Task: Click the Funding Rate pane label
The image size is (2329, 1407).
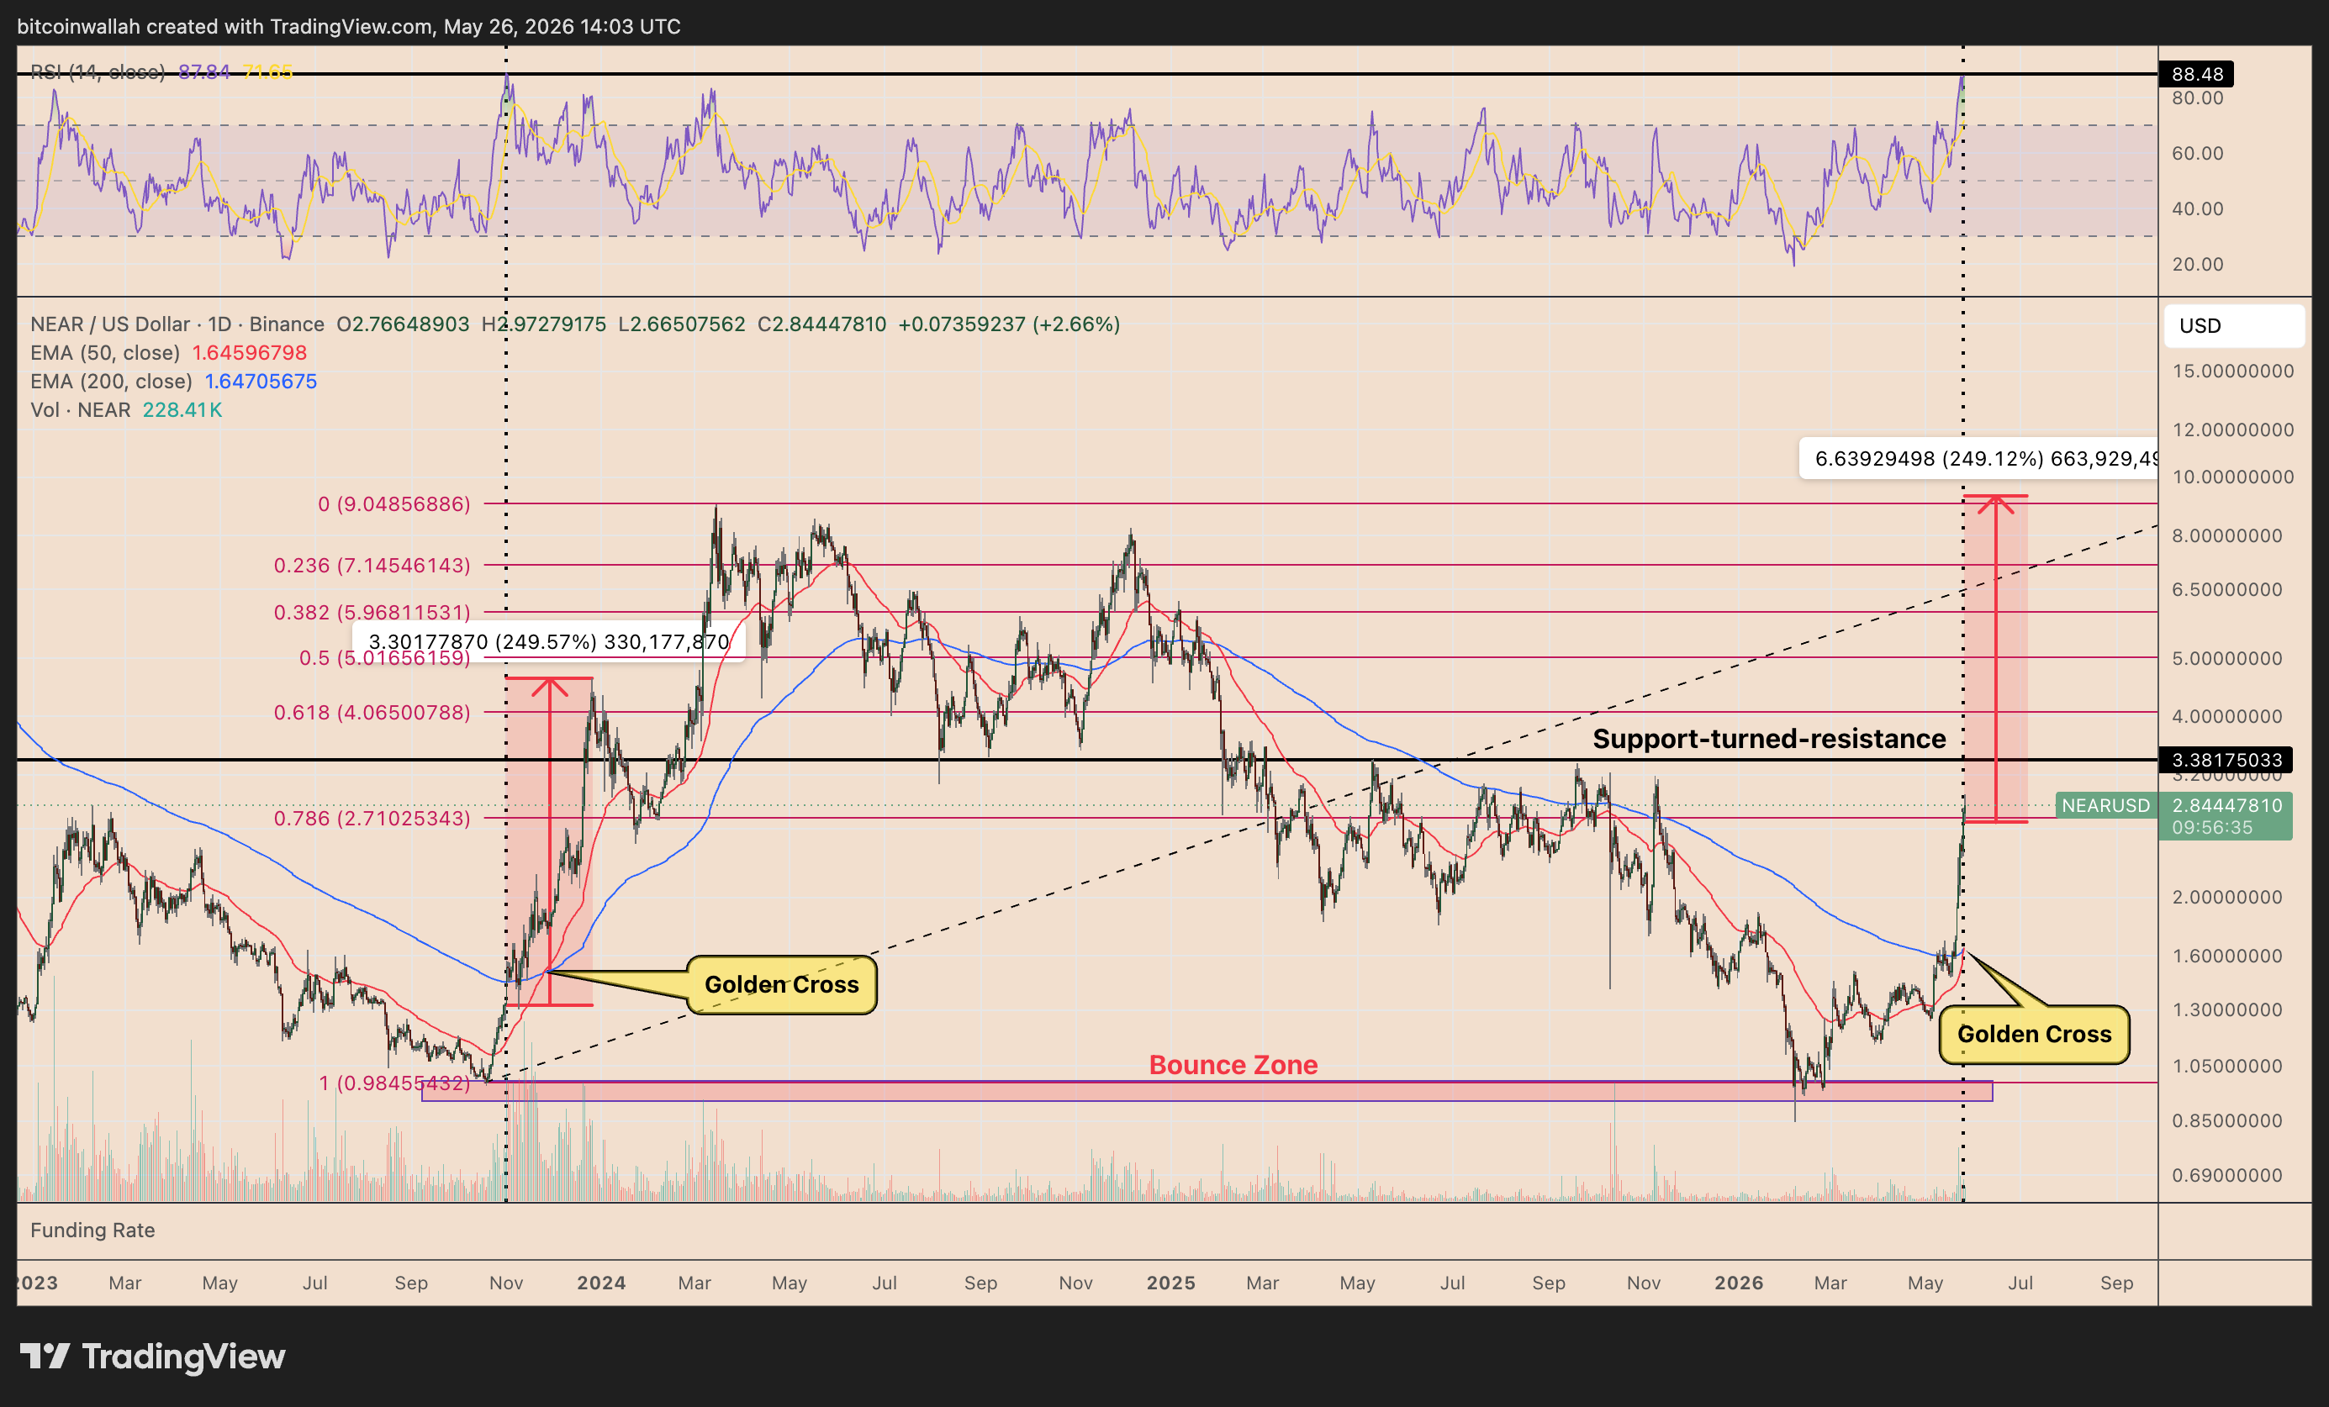Action: point(92,1230)
